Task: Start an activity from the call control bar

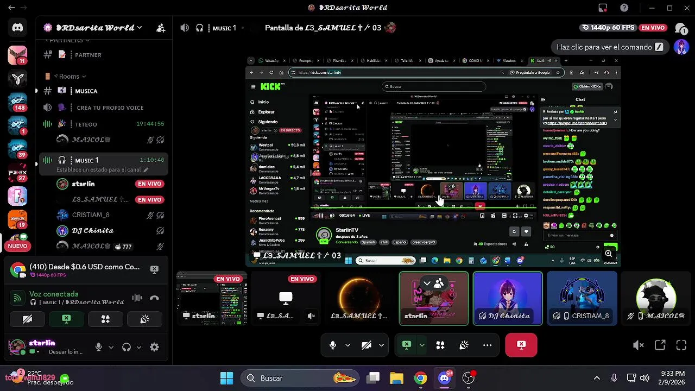Action: (x=440, y=345)
